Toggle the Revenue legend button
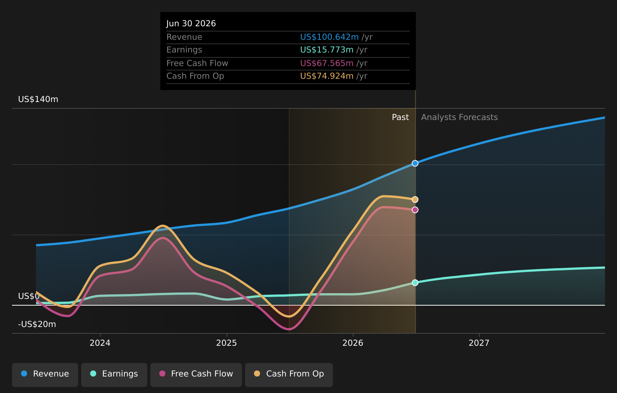This screenshot has height=393, width=617. click(45, 375)
